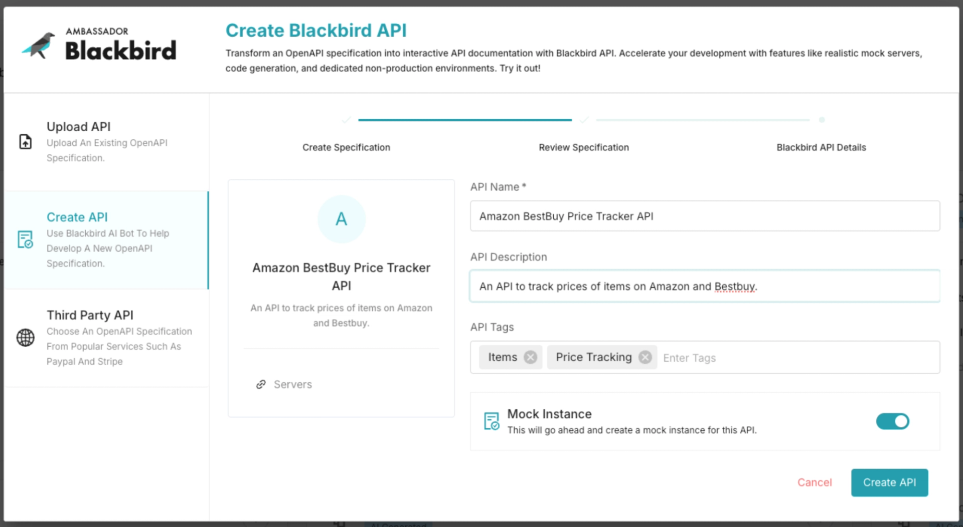The image size is (963, 527).
Task: Select the Upload API option
Action: (x=106, y=142)
